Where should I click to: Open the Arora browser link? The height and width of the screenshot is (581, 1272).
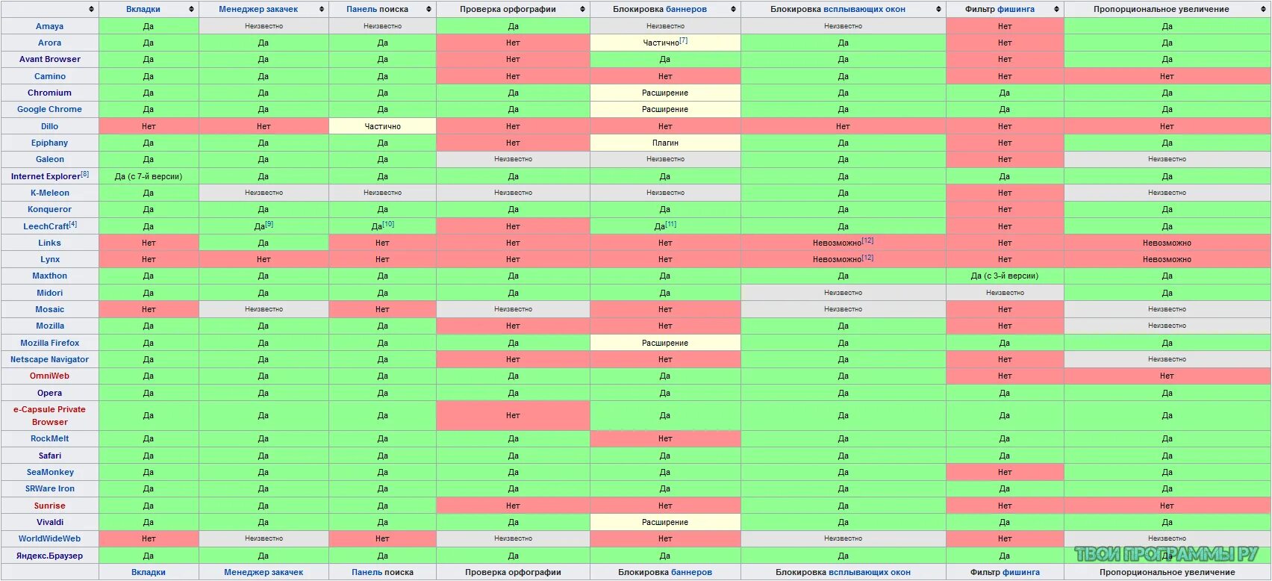(x=50, y=43)
